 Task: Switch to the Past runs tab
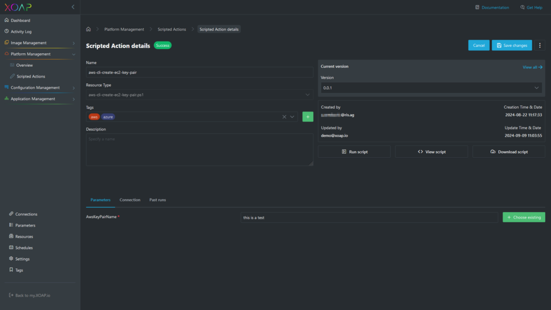(158, 200)
